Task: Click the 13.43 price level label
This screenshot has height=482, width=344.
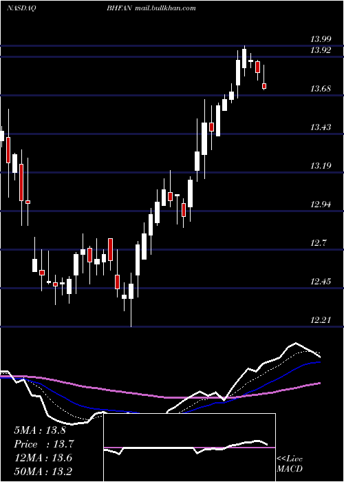Action: point(321,127)
